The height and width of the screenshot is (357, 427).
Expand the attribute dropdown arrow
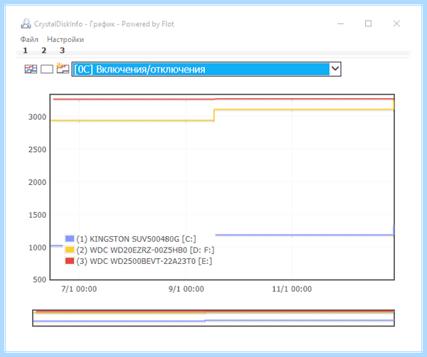click(x=335, y=69)
